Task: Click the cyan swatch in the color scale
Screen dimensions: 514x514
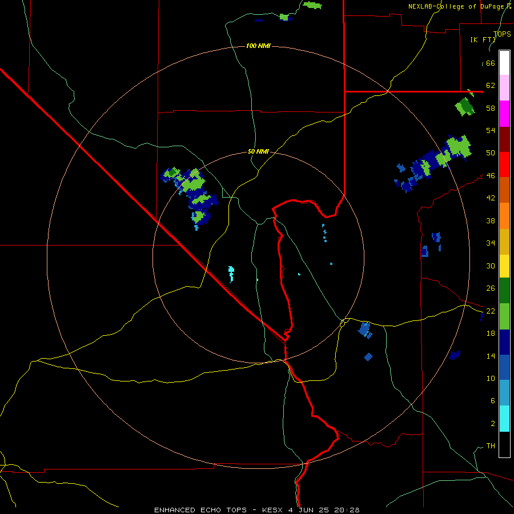Action: tap(504, 419)
